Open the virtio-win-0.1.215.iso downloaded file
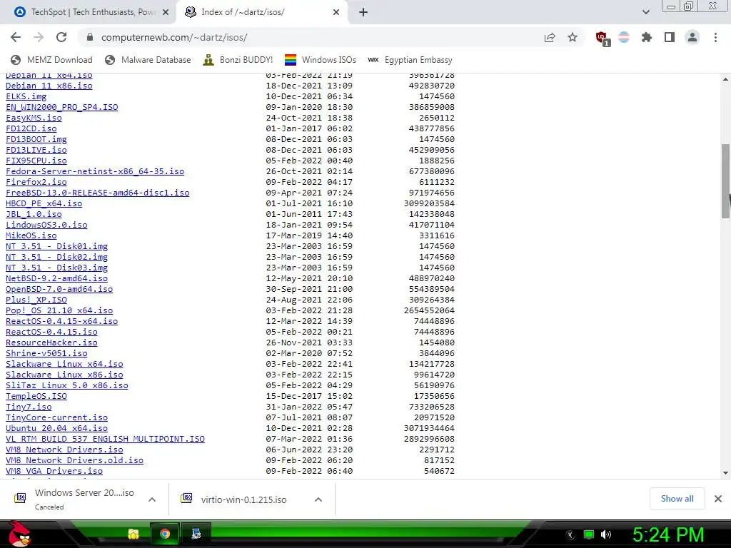731x548 pixels. click(x=243, y=499)
